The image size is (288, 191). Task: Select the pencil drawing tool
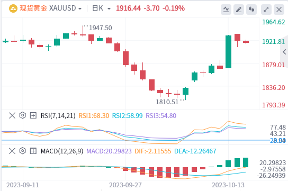pyautogui.click(x=239, y=10)
